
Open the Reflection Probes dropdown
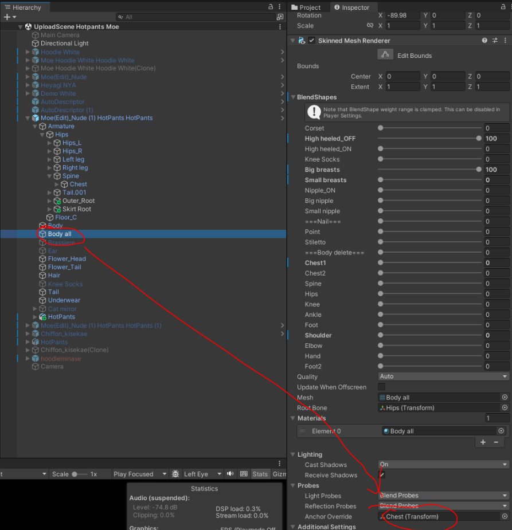(443, 506)
